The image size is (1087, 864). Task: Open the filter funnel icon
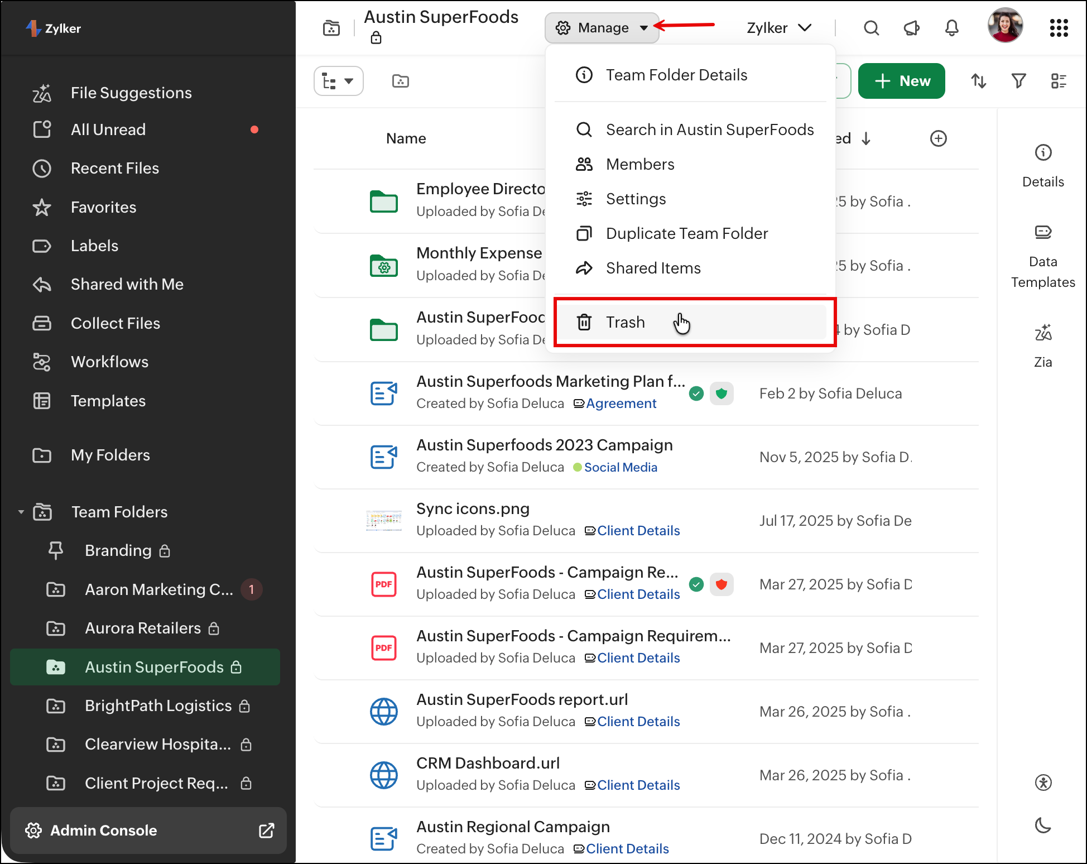1018,81
